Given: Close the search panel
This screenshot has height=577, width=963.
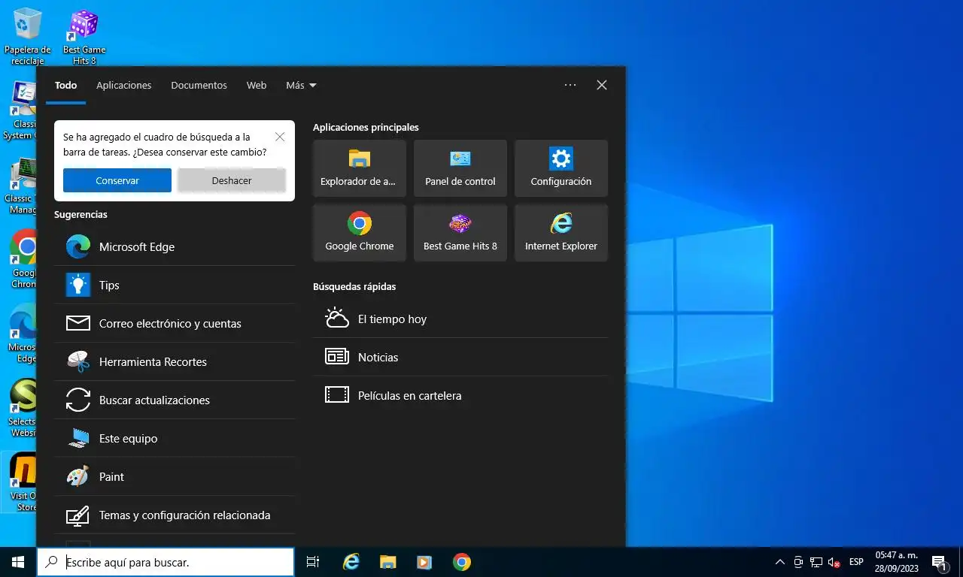Looking at the screenshot, I should (x=602, y=85).
